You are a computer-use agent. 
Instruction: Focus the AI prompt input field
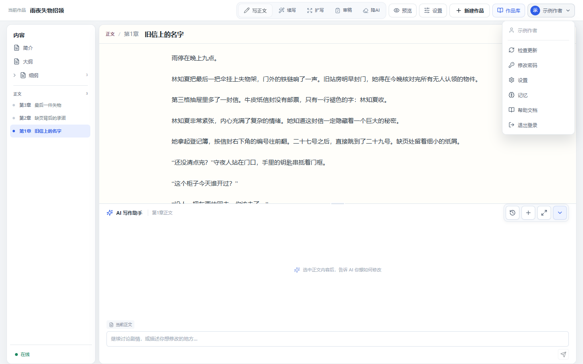coord(338,339)
